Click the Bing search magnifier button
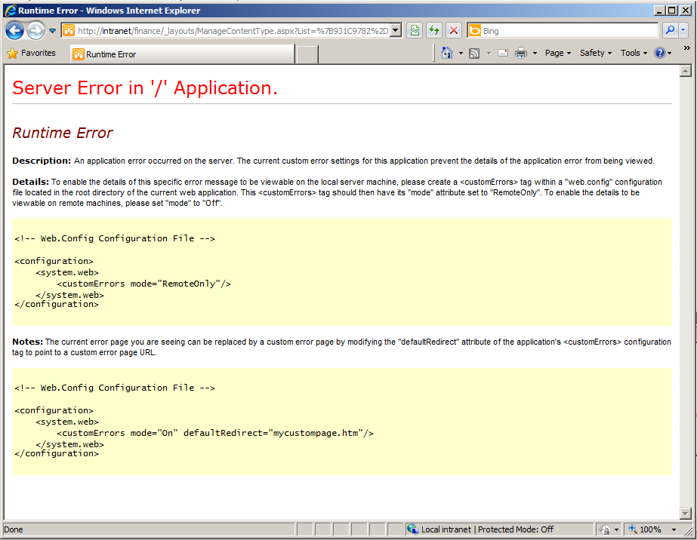 pos(669,31)
